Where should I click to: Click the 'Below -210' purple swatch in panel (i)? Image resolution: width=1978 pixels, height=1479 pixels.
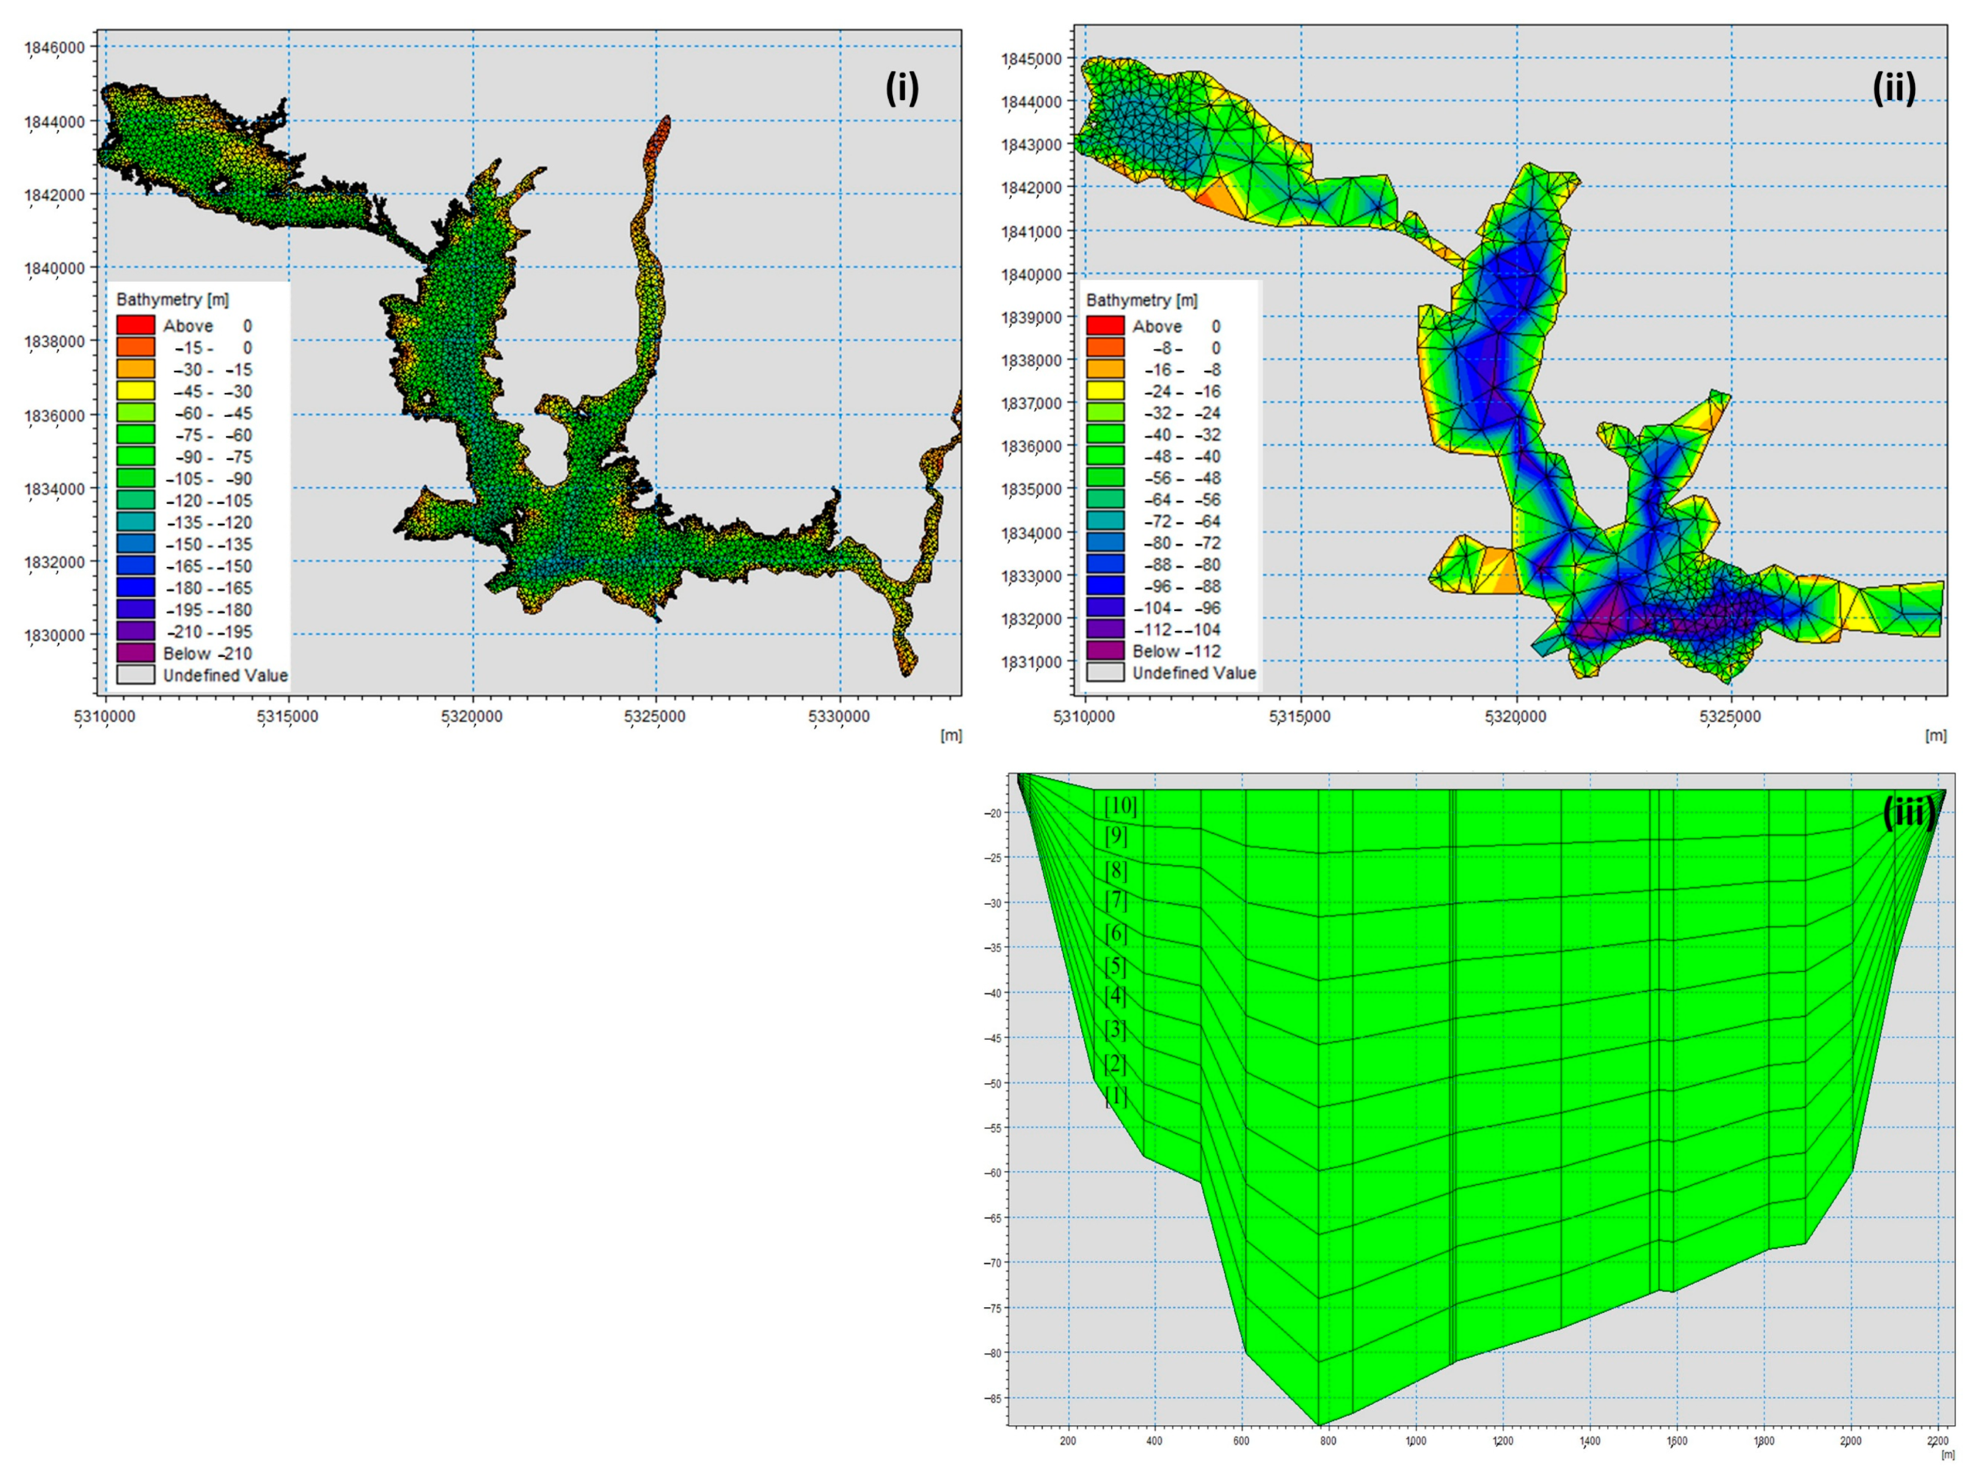coord(136,653)
